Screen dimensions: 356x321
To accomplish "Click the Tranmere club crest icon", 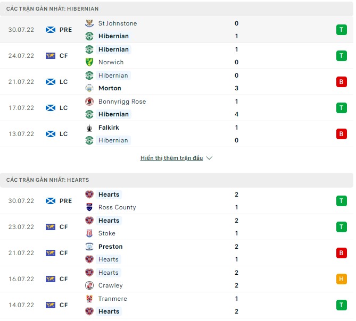I will coord(89,299).
